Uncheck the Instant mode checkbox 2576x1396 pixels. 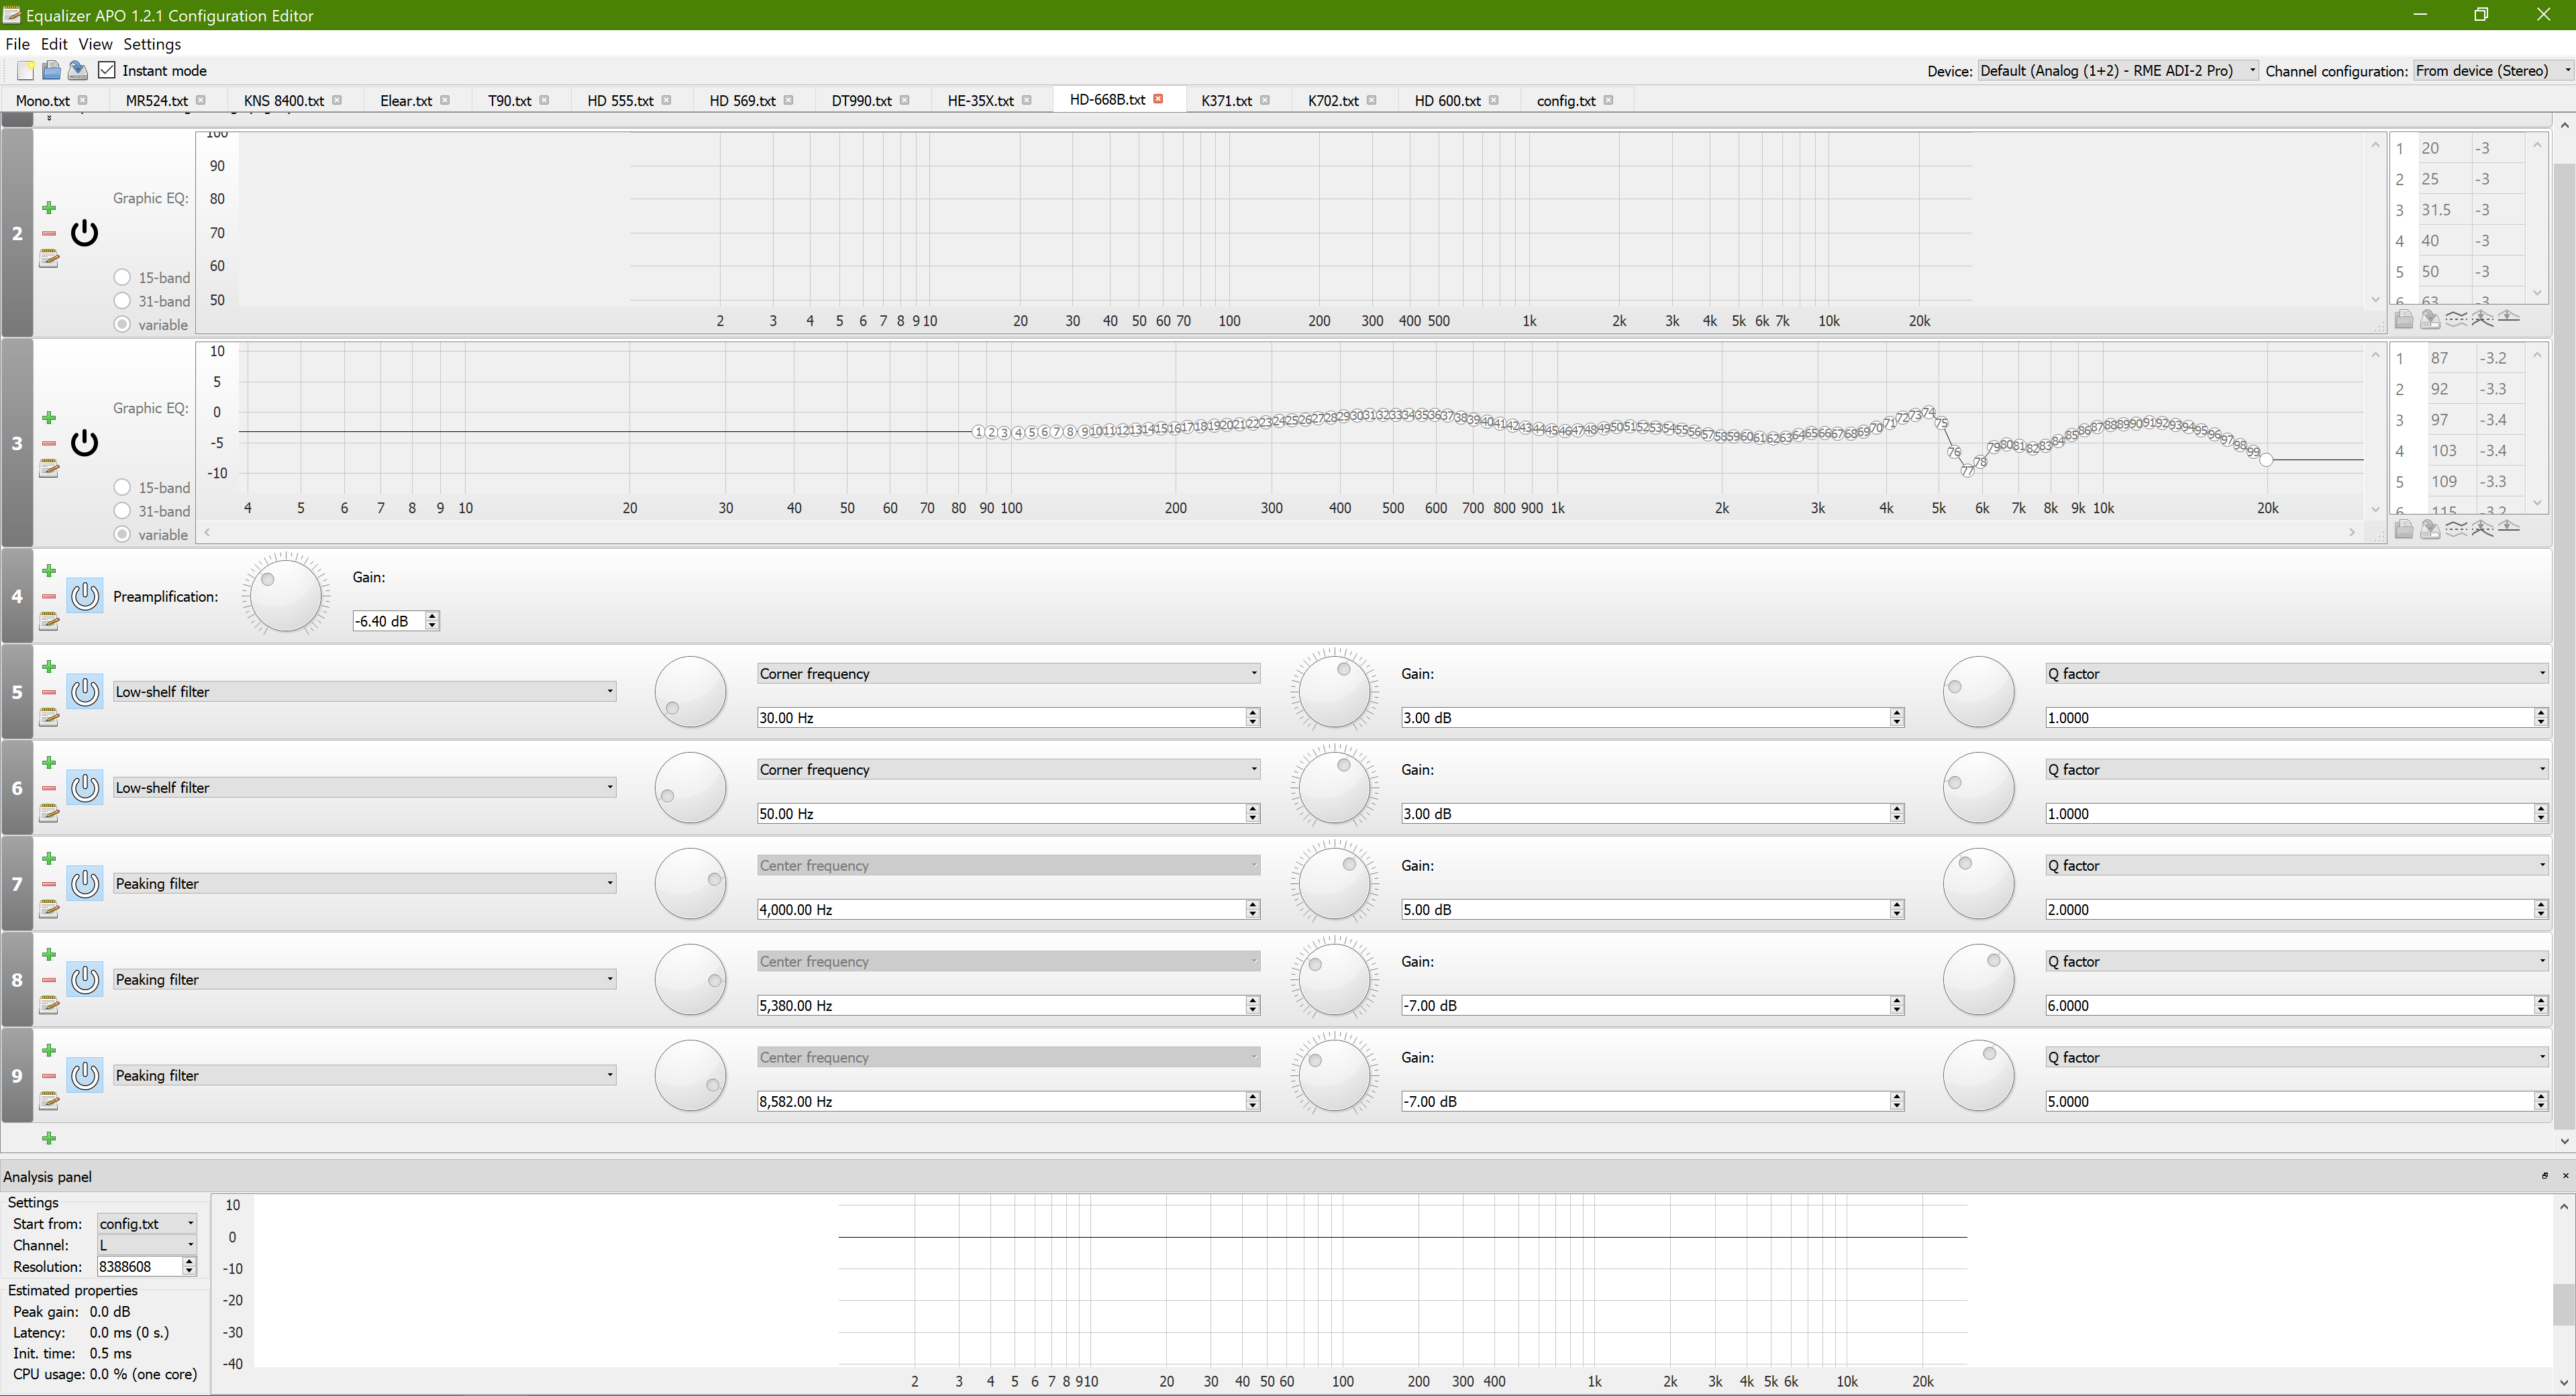[107, 70]
